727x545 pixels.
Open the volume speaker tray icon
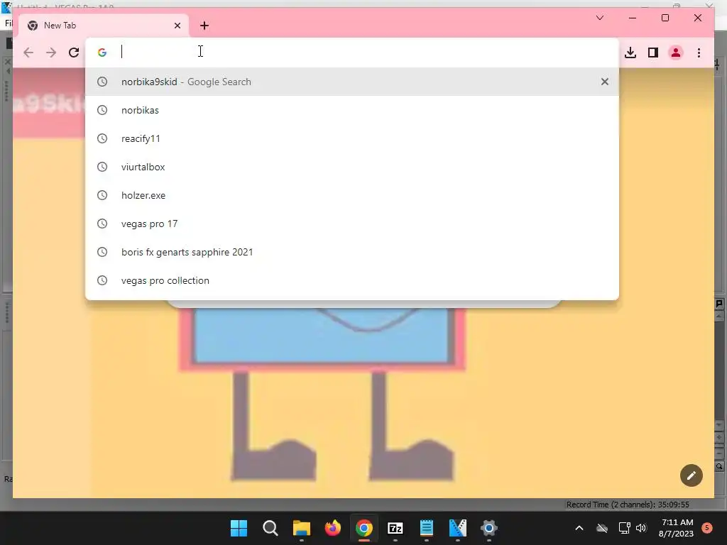tap(641, 528)
